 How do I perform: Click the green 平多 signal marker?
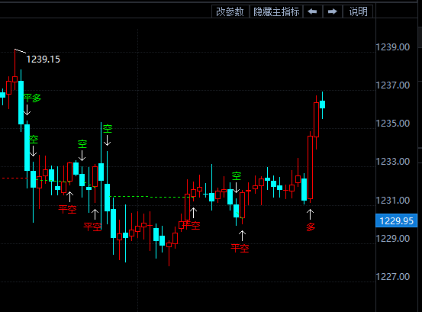(32, 98)
